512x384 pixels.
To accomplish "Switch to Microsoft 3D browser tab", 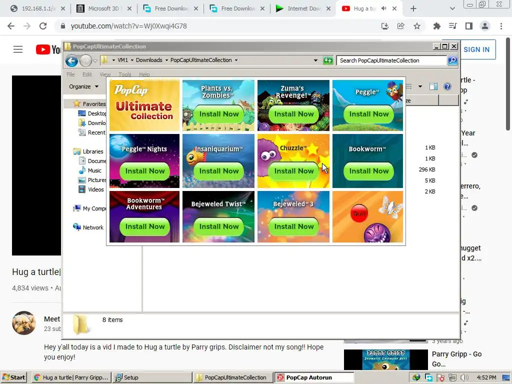I will click(103, 8).
